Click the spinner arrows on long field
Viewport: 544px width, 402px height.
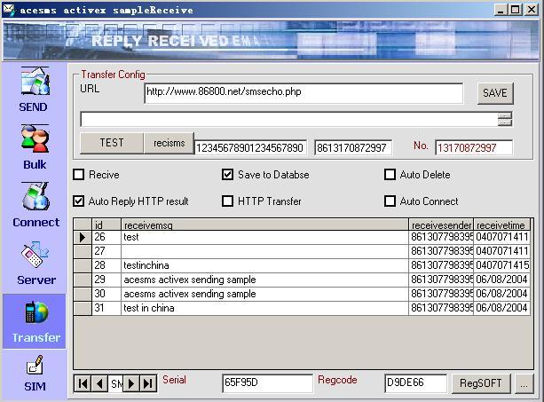pos(505,120)
